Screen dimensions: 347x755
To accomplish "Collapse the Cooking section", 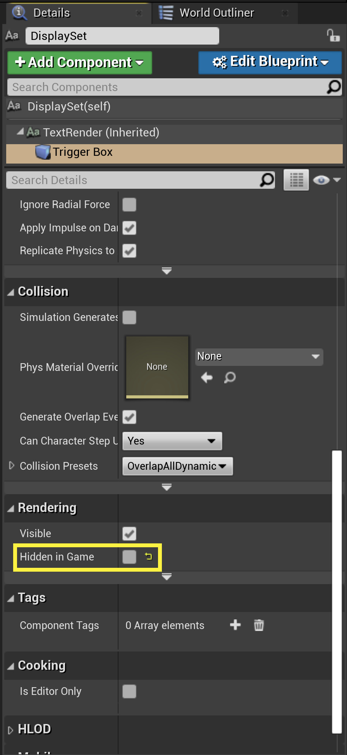I will pyautogui.click(x=11, y=666).
